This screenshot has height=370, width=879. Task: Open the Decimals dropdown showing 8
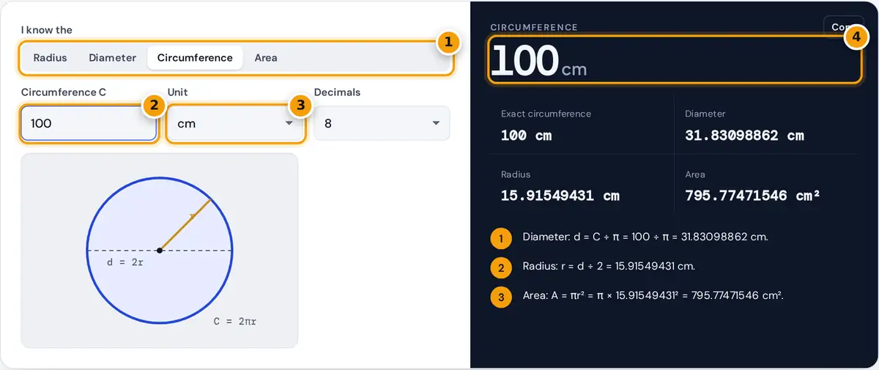[x=382, y=123]
